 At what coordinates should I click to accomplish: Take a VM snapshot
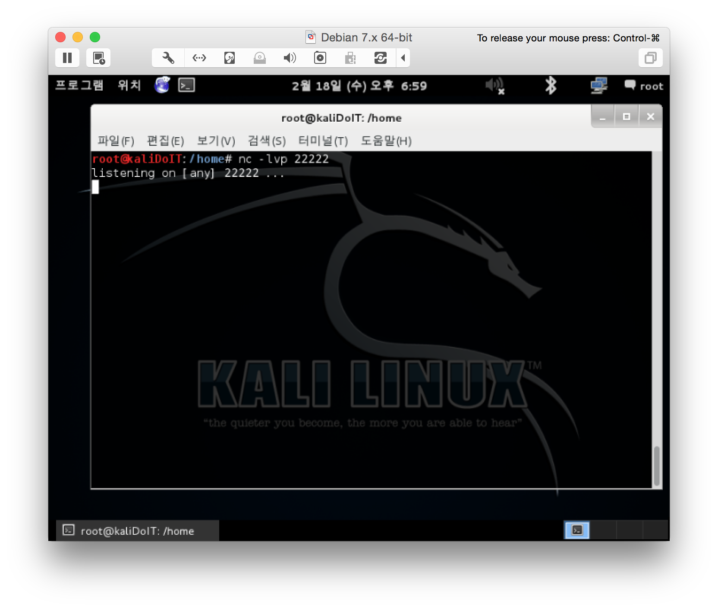(98, 58)
